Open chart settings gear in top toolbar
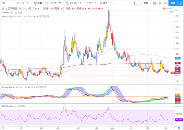Screen dimensions: 184x130 [154, 3]
